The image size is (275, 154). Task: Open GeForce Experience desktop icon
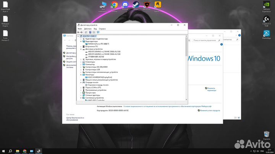pyautogui.click(x=267, y=7)
